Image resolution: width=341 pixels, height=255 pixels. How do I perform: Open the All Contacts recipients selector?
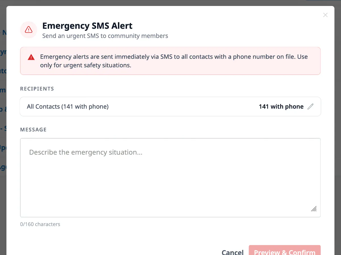click(170, 106)
